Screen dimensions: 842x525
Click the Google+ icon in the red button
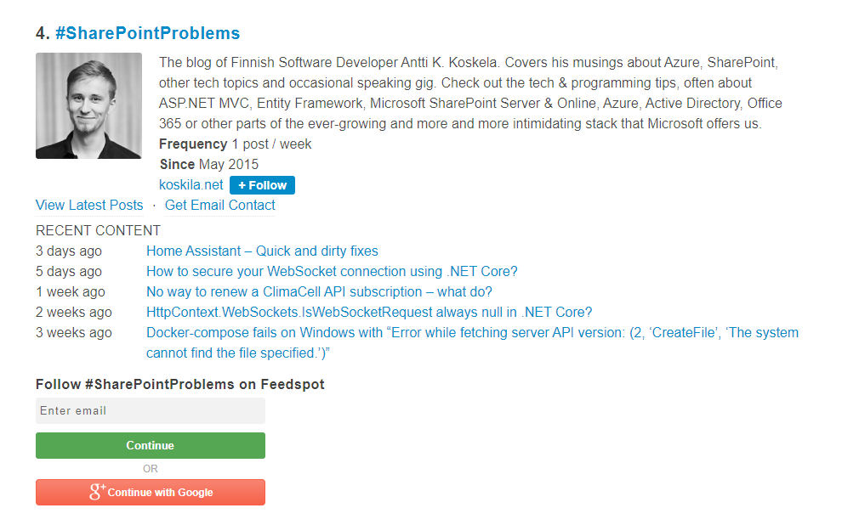point(97,492)
